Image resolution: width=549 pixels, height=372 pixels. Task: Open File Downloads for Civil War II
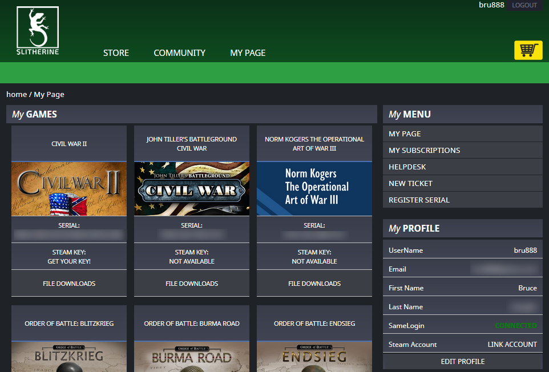pyautogui.click(x=69, y=284)
